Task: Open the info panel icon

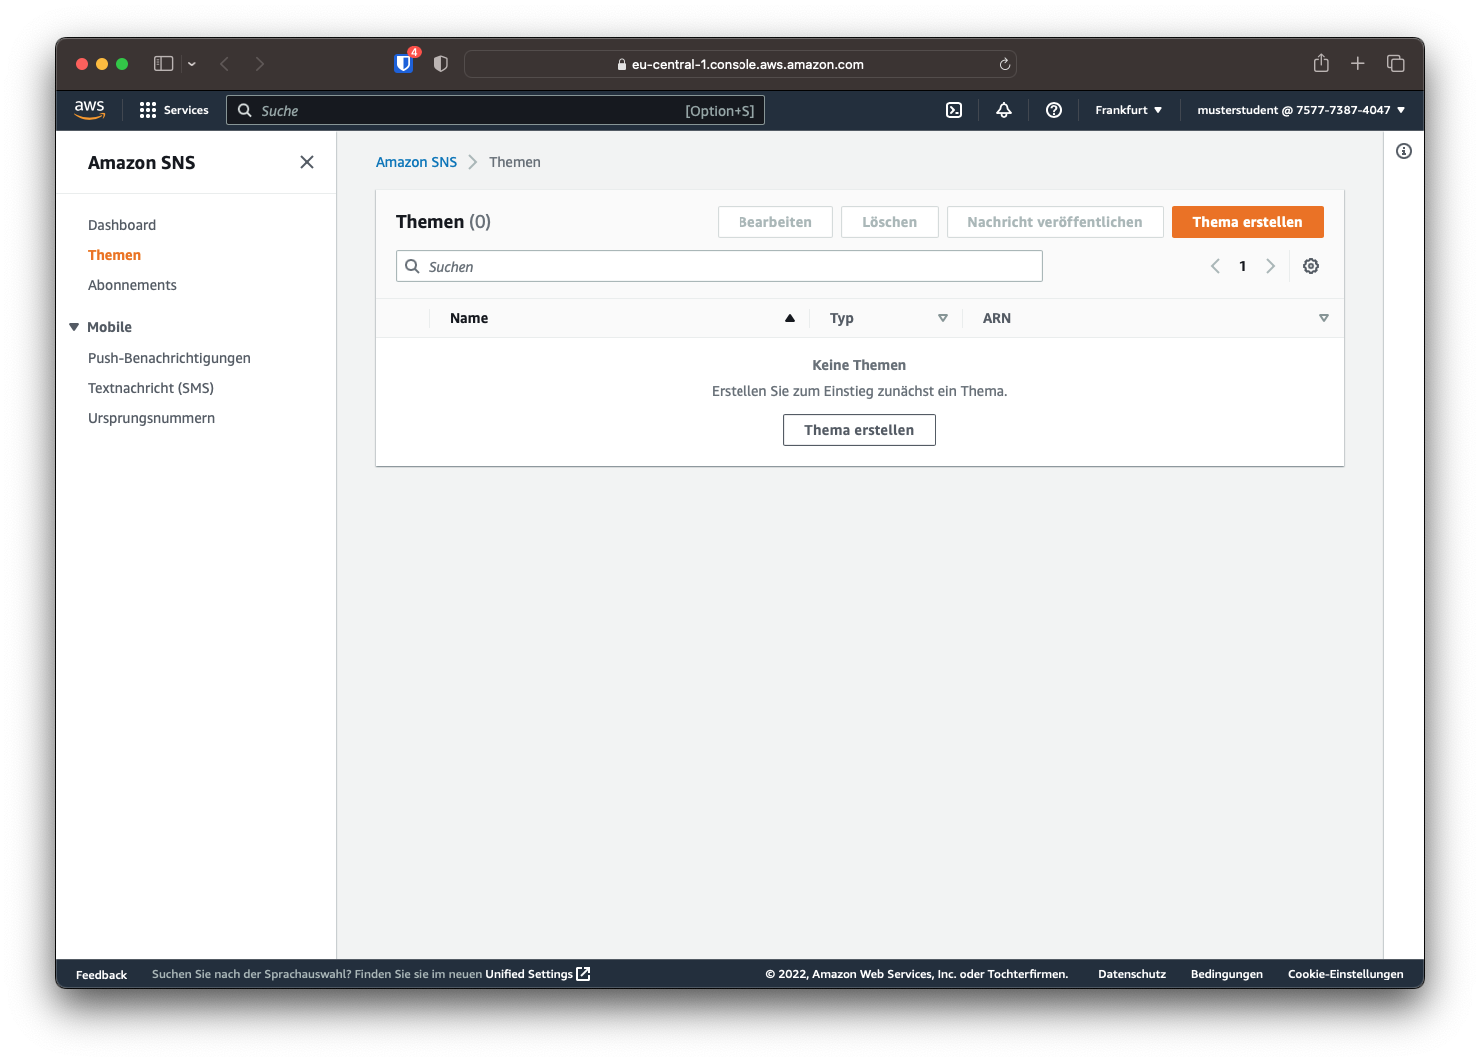Action: click(x=1404, y=151)
